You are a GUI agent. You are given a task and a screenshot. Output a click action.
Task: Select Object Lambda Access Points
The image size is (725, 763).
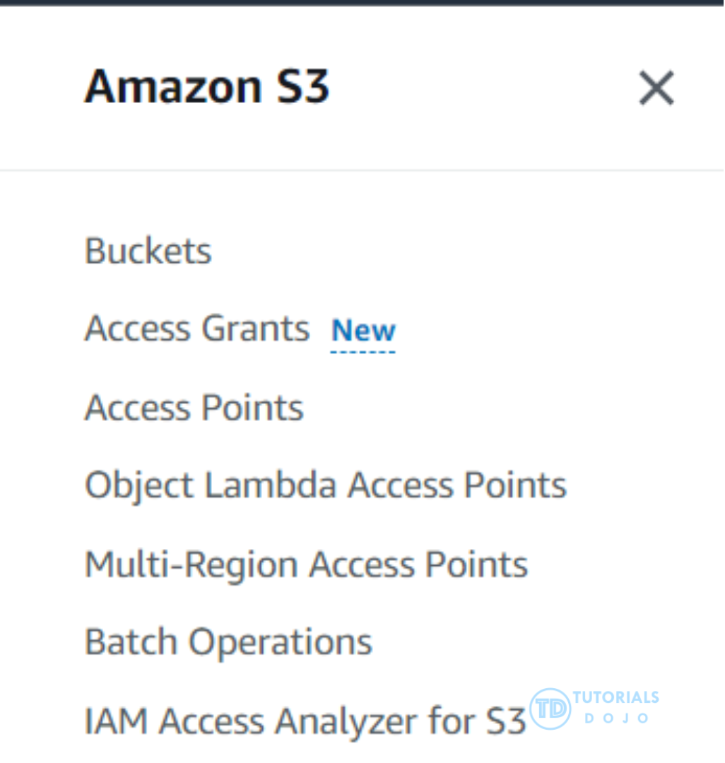[x=325, y=485]
